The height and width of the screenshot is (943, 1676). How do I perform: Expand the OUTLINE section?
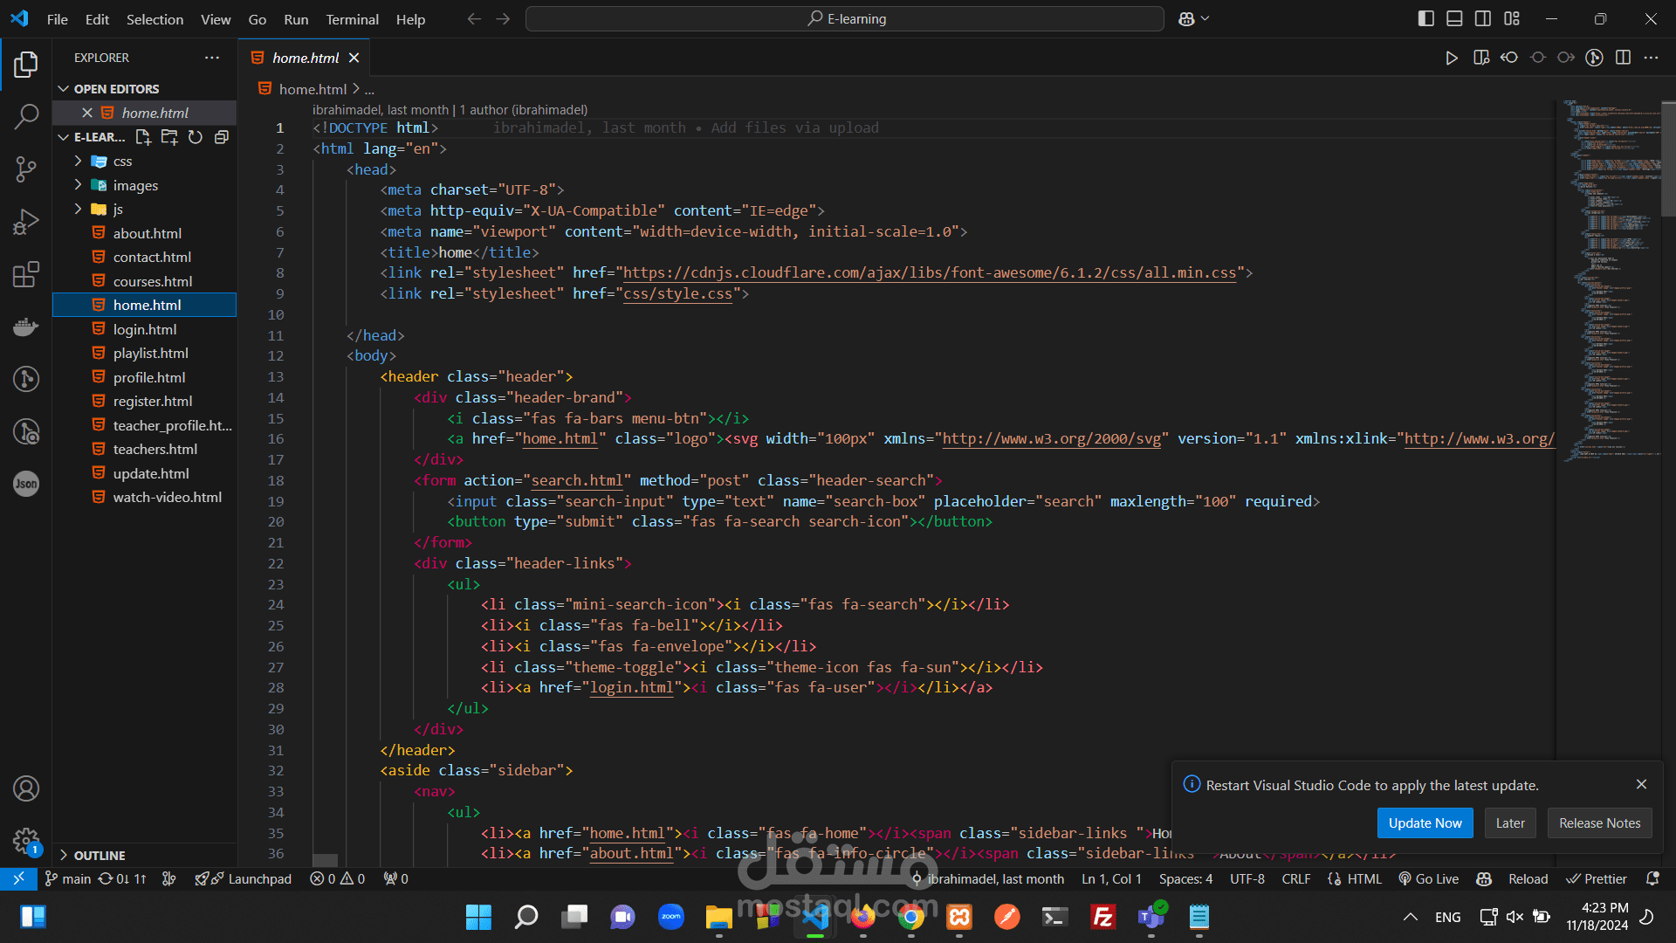click(100, 856)
